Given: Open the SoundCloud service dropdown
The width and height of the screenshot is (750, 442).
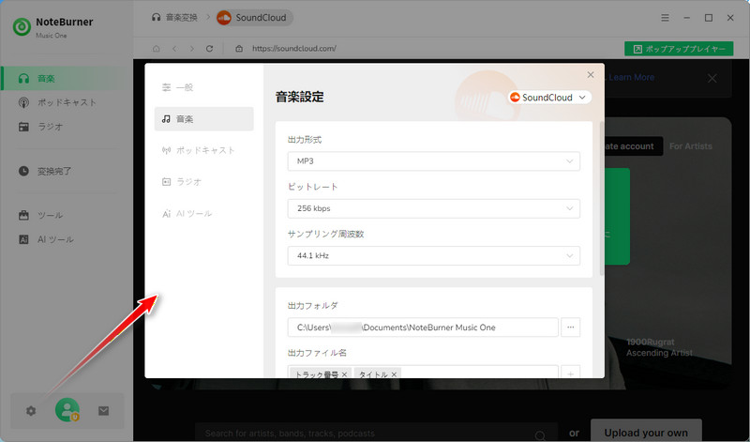Looking at the screenshot, I should [x=549, y=98].
